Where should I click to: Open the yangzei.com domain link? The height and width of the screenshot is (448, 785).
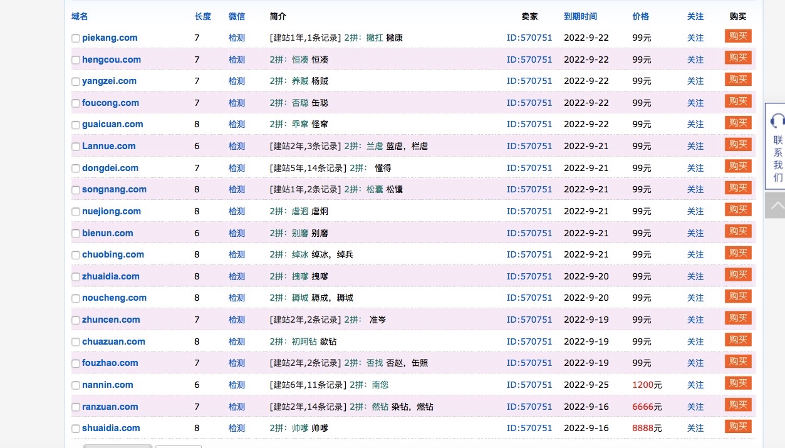(109, 81)
